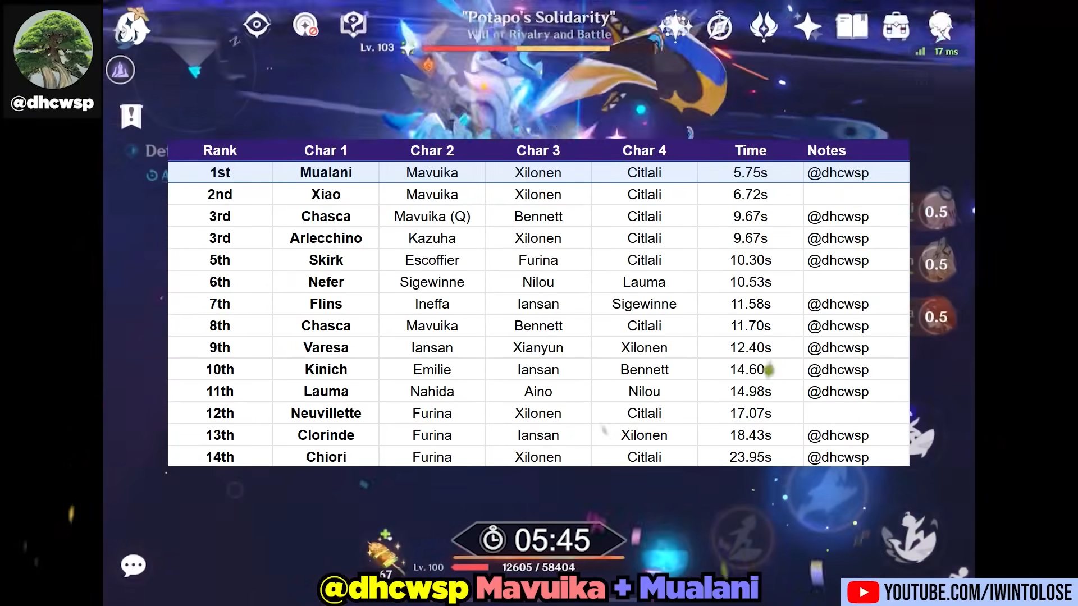Screen dimensions: 1078x606
Task: Click the Spiral Abyss circular icon
Action: pyautogui.click(x=120, y=70)
